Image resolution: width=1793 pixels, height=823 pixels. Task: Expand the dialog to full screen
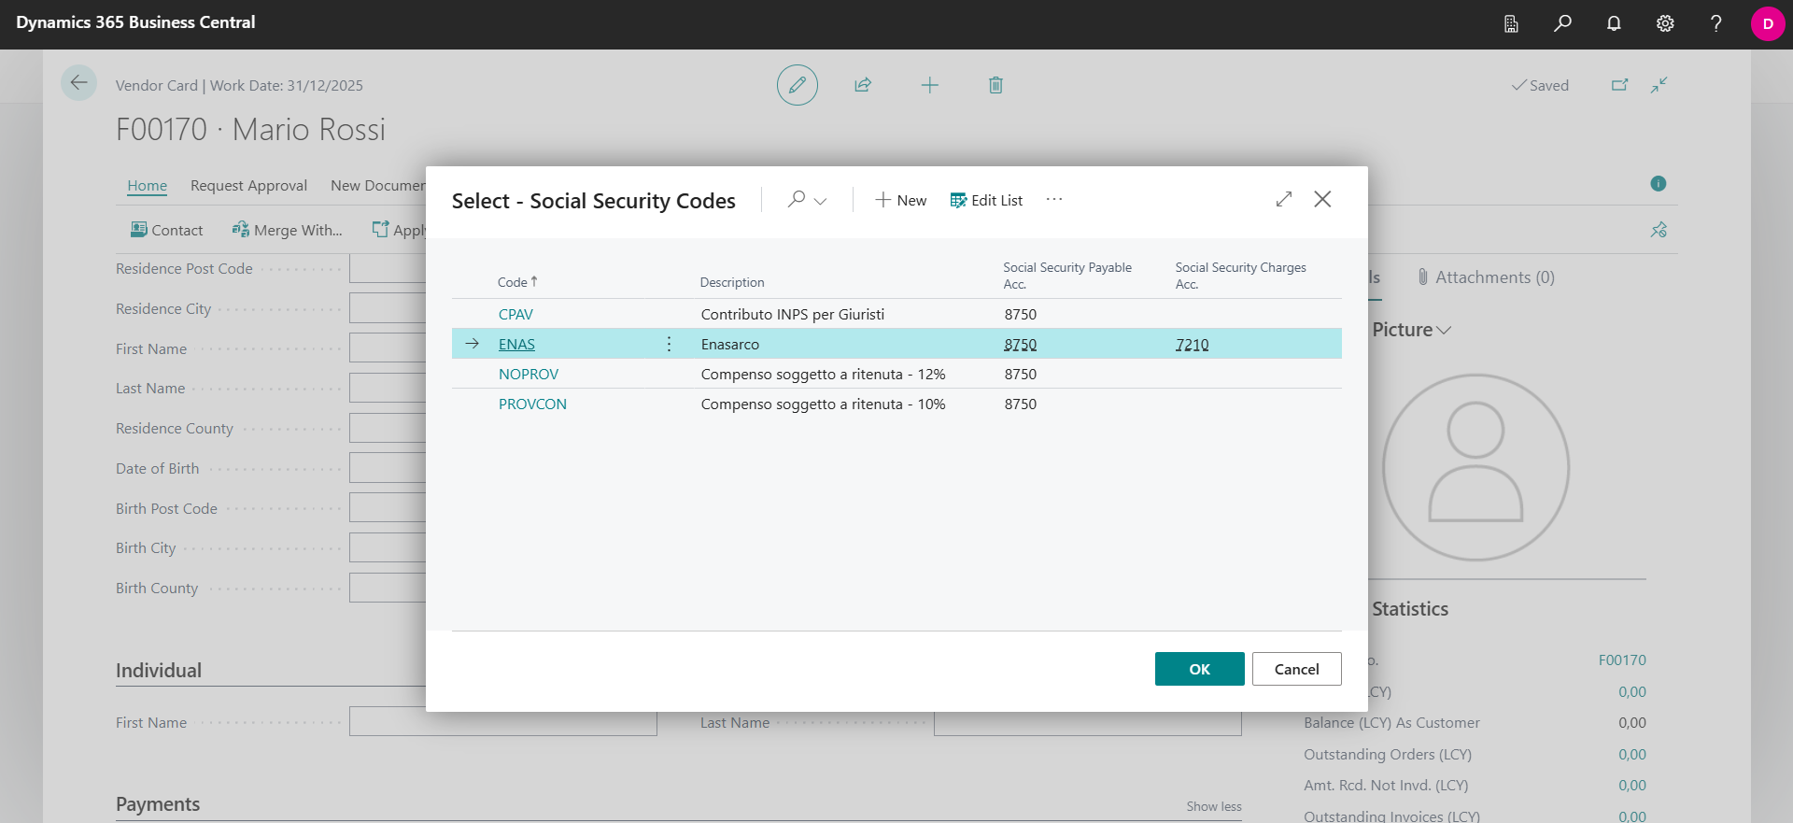[x=1284, y=199]
